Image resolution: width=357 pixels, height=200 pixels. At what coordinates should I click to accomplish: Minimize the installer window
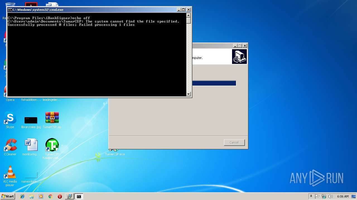click(x=235, y=46)
